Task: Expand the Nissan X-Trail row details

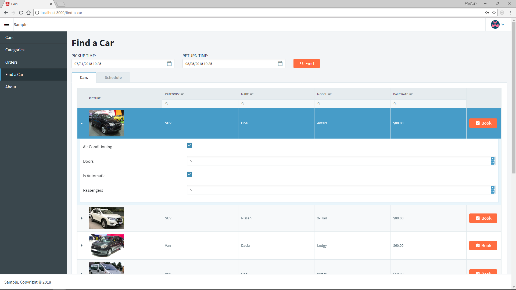Action: (82, 218)
